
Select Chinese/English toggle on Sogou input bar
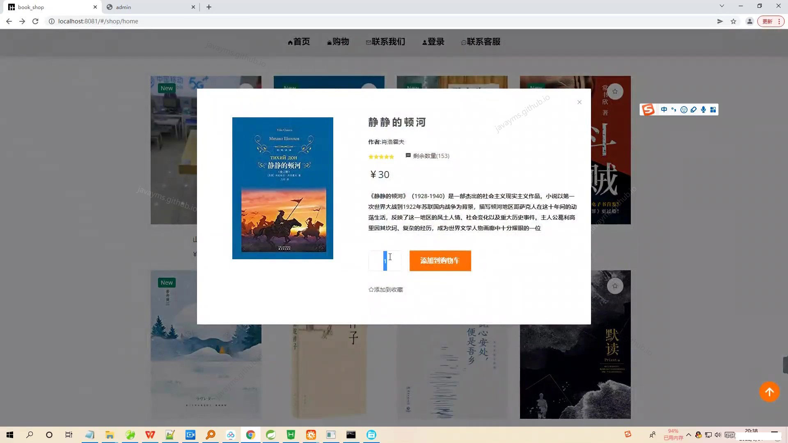tap(664, 110)
